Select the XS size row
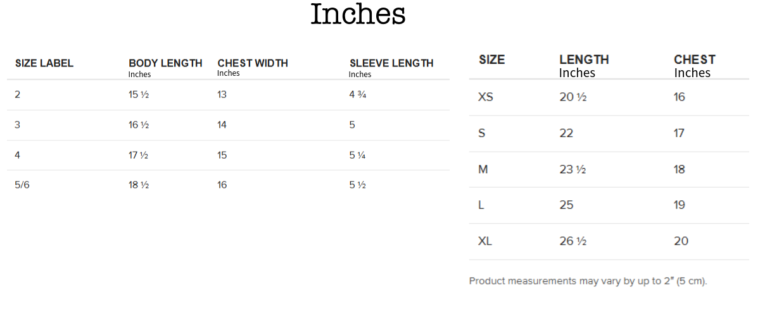 pos(485,97)
